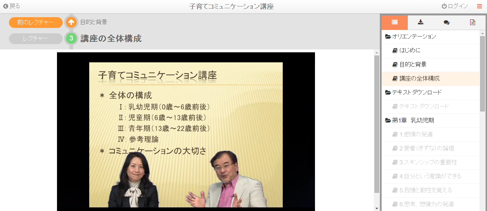Open the 目的と背景 previous lecture title
The height and width of the screenshot is (211, 487).
click(94, 22)
